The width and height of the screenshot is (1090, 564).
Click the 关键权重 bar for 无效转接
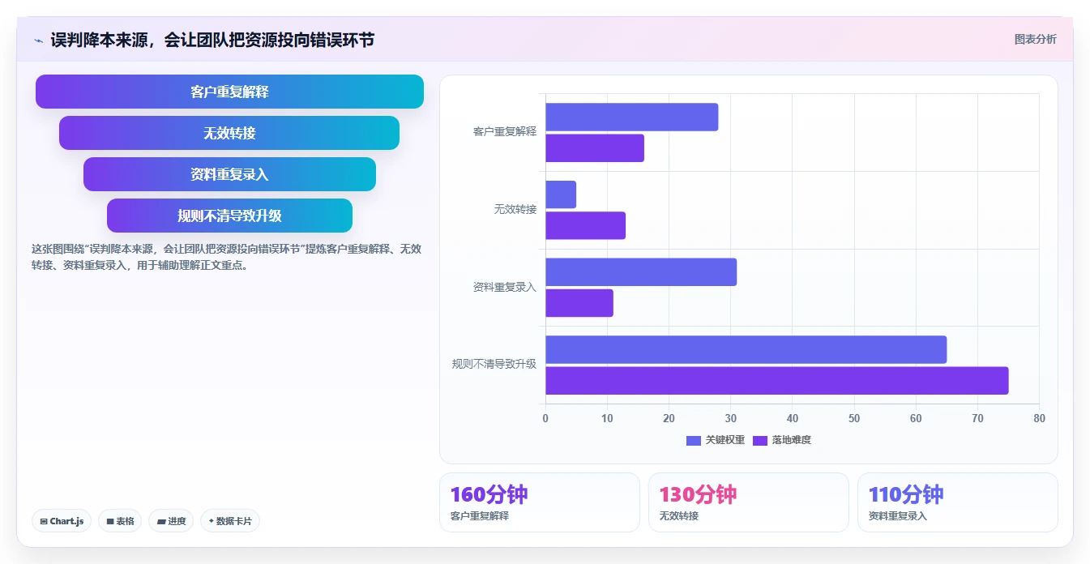click(561, 194)
